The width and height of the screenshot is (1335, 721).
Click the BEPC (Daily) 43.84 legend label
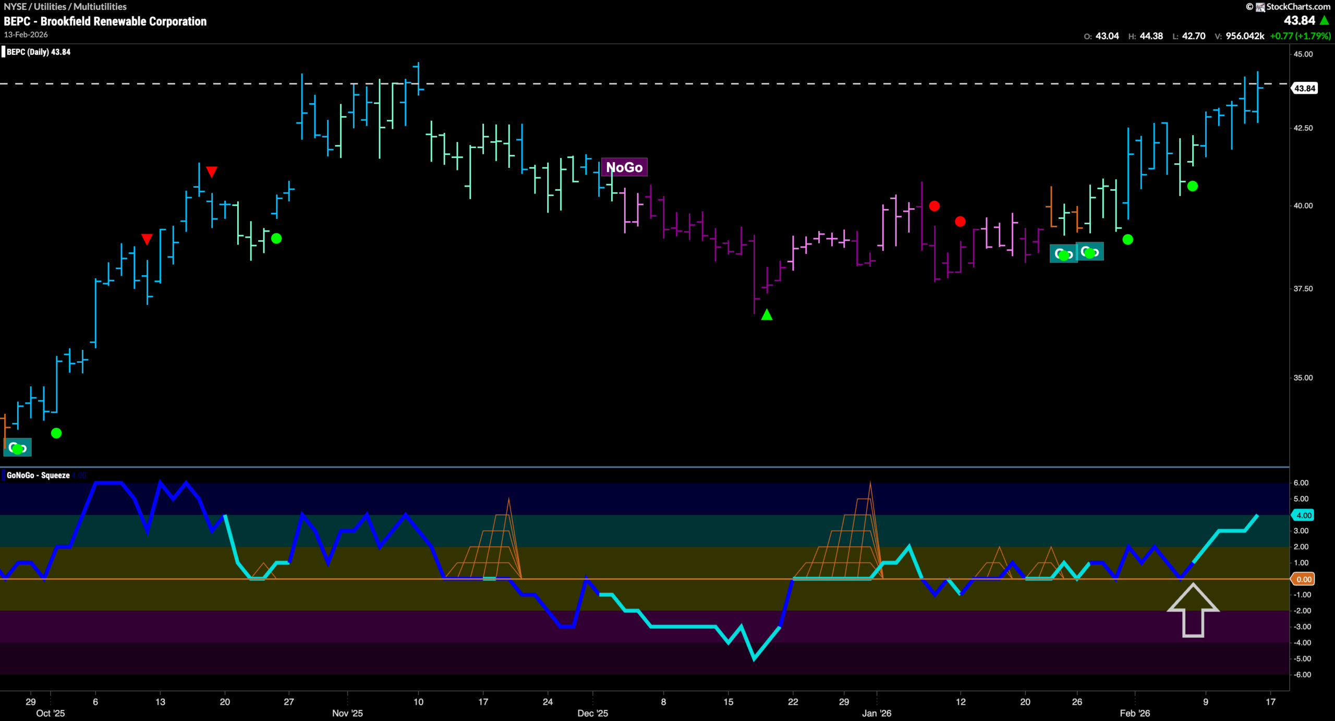(x=38, y=52)
